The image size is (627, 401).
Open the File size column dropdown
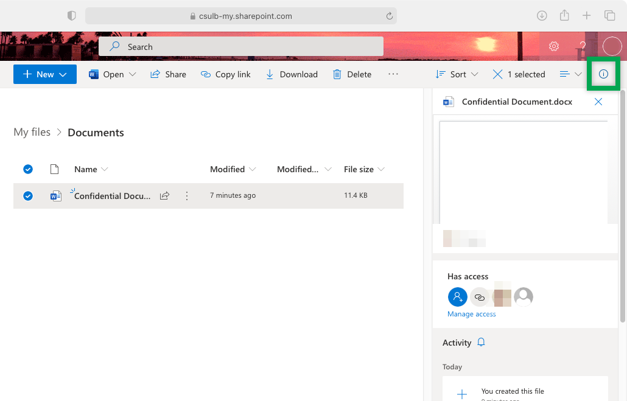click(381, 169)
